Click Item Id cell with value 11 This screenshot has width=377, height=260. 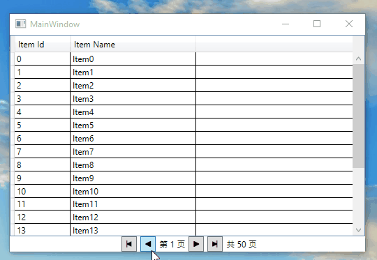[x=43, y=204]
